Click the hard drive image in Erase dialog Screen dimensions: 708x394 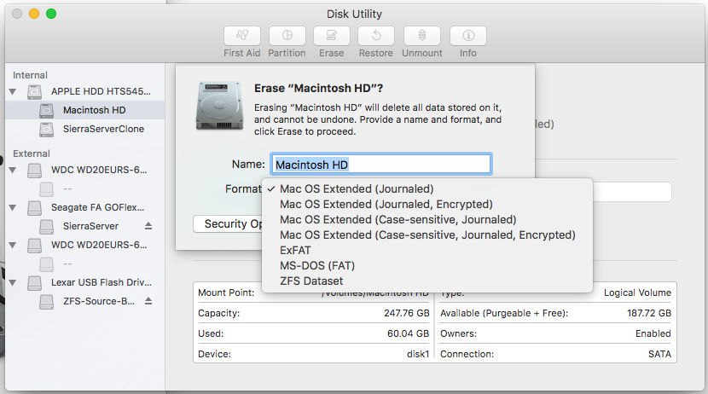pyautogui.click(x=219, y=106)
